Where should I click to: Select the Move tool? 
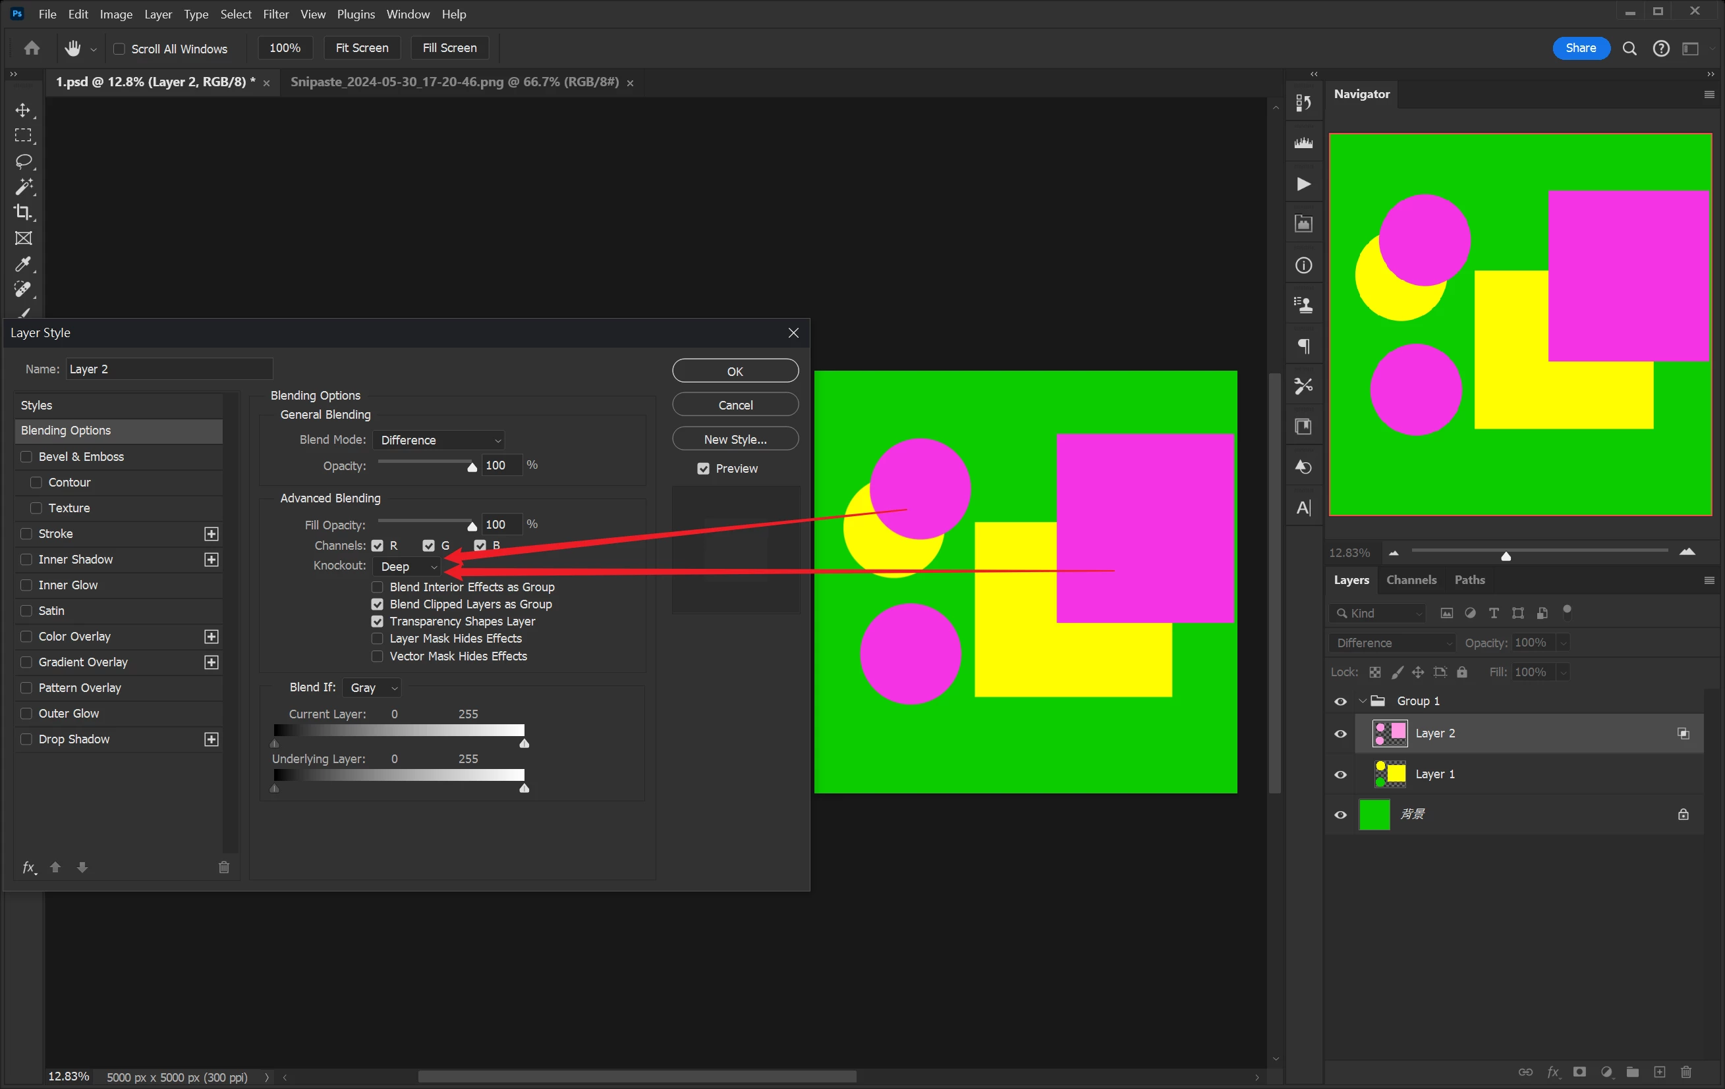pos(23,109)
